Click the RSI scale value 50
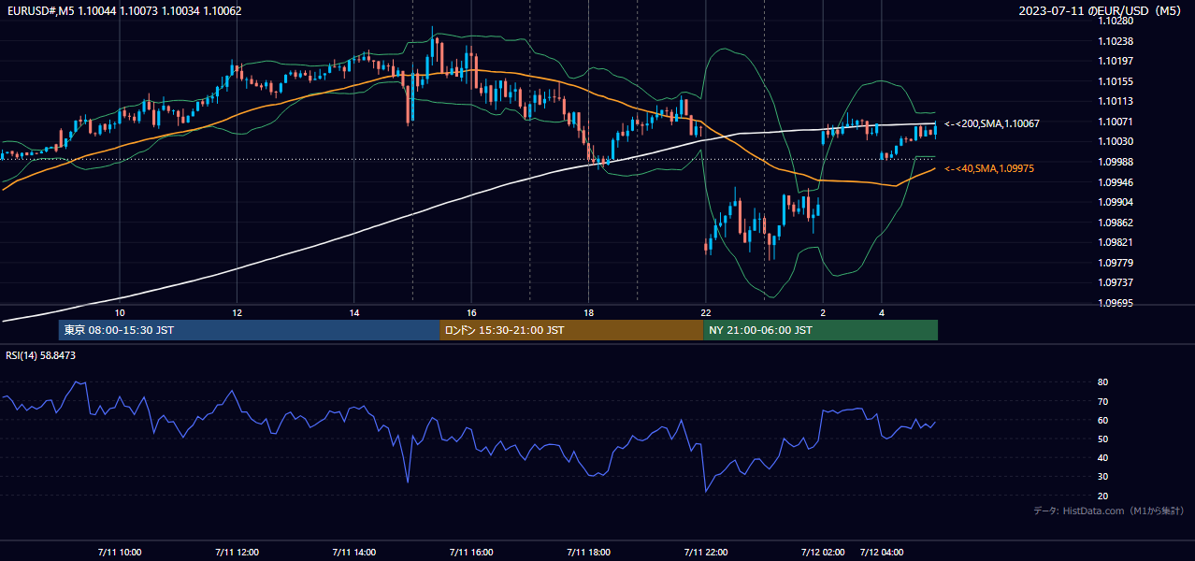 pyautogui.click(x=1103, y=439)
